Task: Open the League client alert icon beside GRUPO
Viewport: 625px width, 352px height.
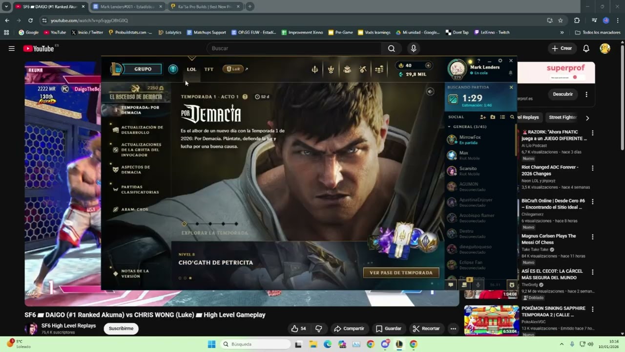Action: 173,69
